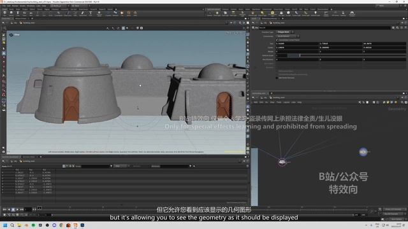
Task: Open Photoshop from the taskbar
Action: tap(82, 225)
